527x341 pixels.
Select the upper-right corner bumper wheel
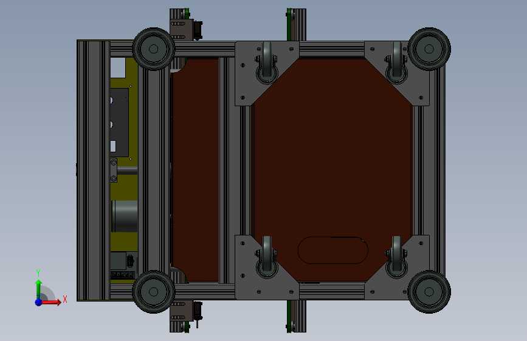[429, 49]
